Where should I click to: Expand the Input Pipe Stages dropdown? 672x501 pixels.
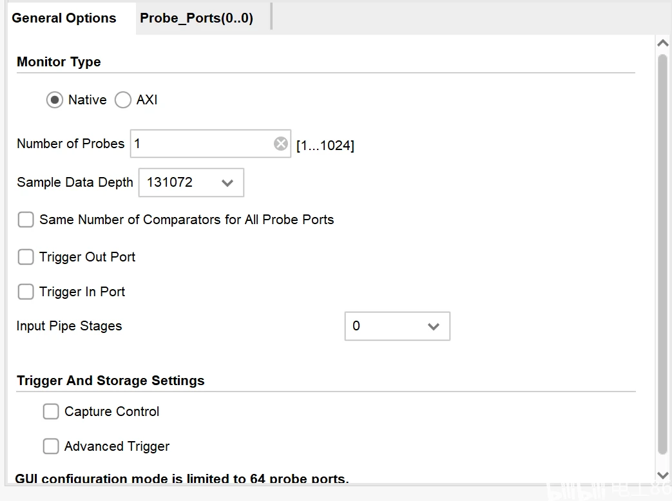pyautogui.click(x=397, y=326)
